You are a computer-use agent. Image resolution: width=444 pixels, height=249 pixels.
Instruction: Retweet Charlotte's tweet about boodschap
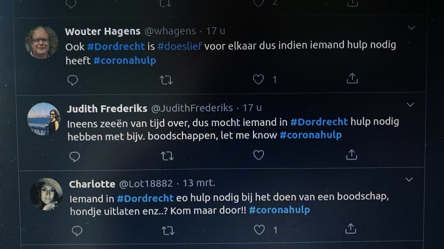[x=168, y=231]
